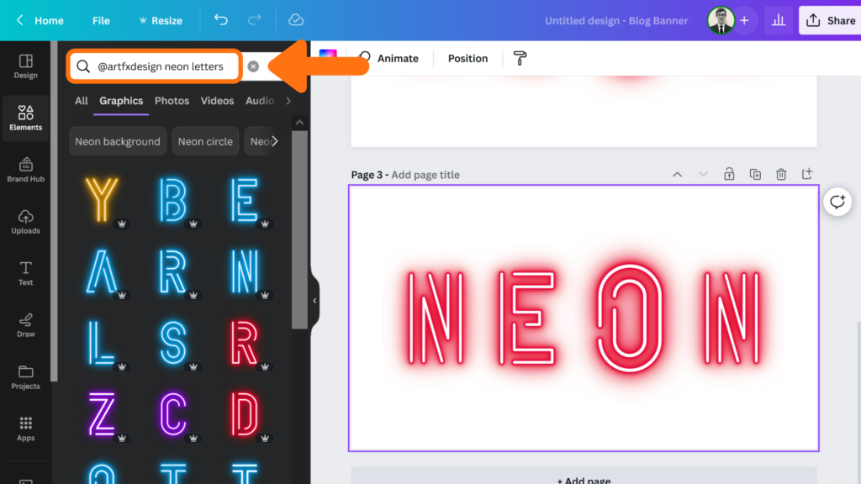This screenshot has height=484, width=861.
Task: Click the copy style paint roller icon
Action: (520, 58)
